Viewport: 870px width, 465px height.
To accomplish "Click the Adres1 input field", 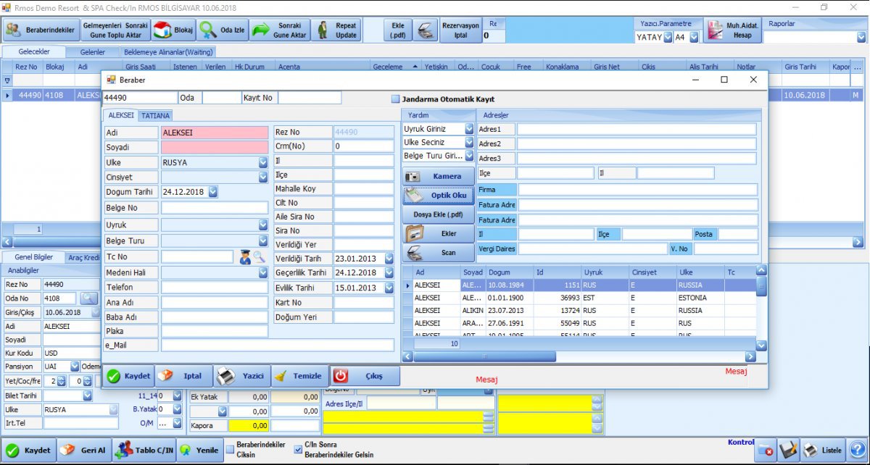I will [637, 129].
